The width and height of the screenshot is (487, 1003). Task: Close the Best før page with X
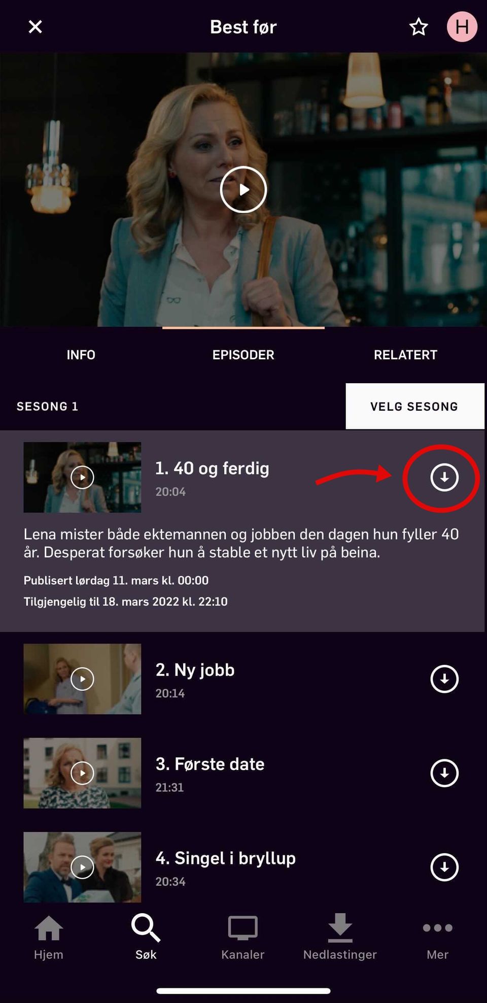tap(35, 27)
